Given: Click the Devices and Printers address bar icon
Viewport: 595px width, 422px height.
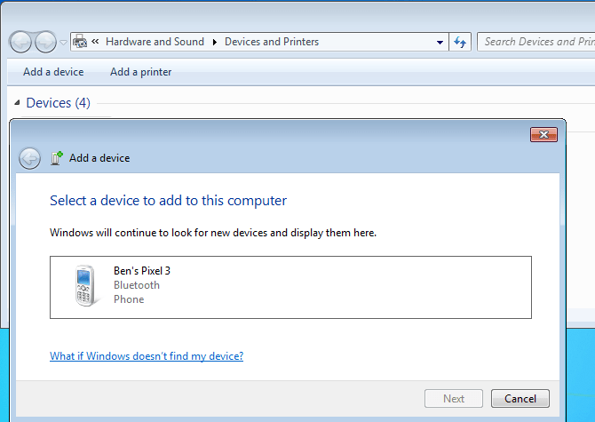Looking at the screenshot, I should [x=79, y=42].
